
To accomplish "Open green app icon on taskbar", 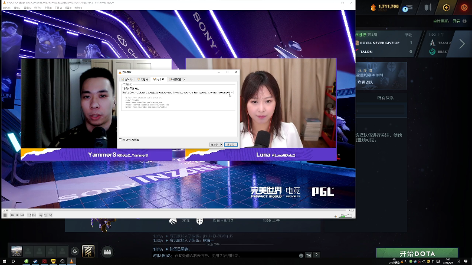I will (26, 261).
